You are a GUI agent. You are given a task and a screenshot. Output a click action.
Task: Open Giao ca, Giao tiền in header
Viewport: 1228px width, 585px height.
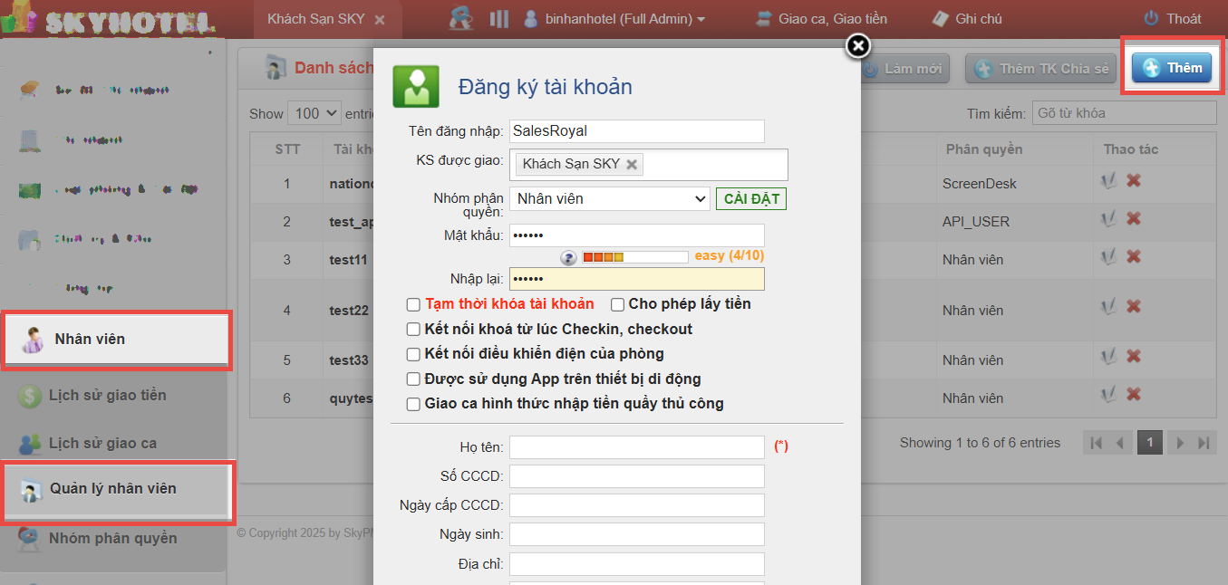[821, 18]
